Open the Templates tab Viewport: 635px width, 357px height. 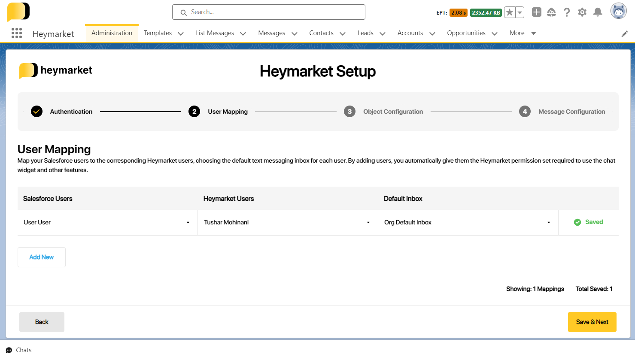coord(158,33)
